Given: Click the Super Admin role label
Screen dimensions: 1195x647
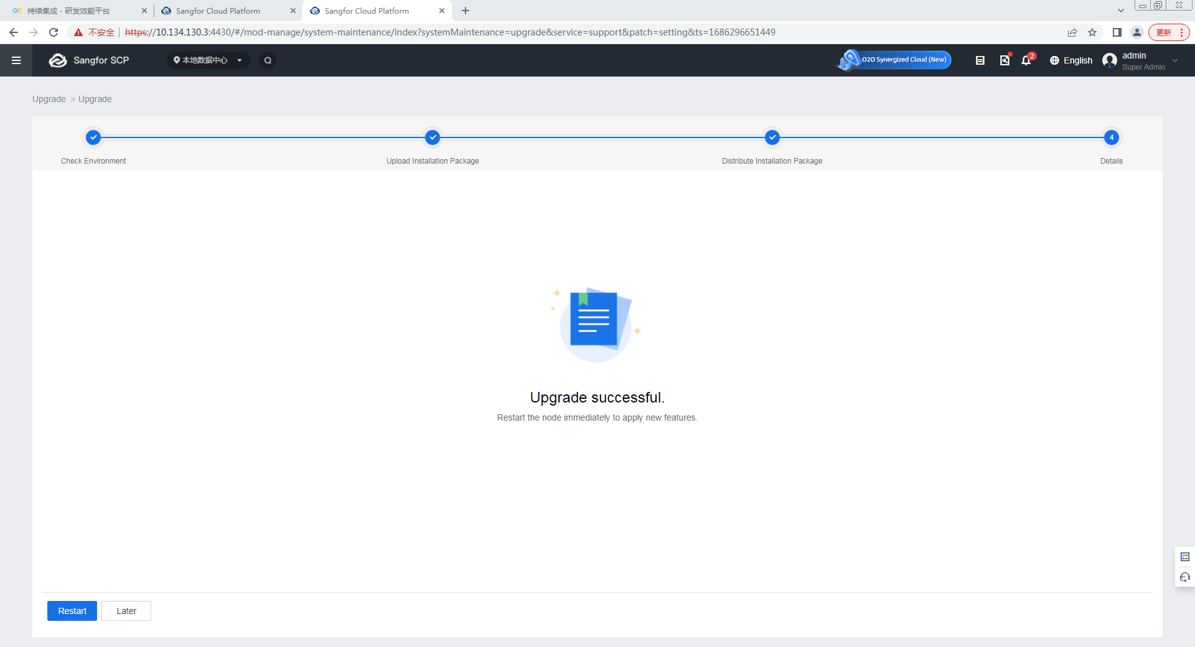Looking at the screenshot, I should click(1143, 67).
